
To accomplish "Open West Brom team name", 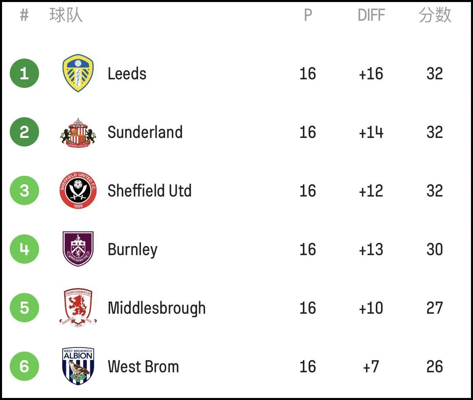I will click(143, 367).
